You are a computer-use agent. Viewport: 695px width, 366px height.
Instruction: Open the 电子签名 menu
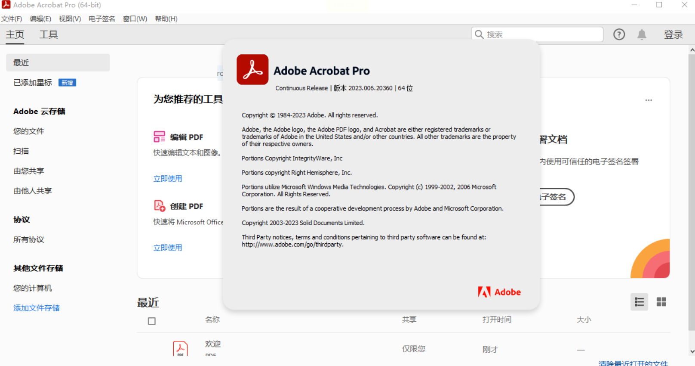102,19
